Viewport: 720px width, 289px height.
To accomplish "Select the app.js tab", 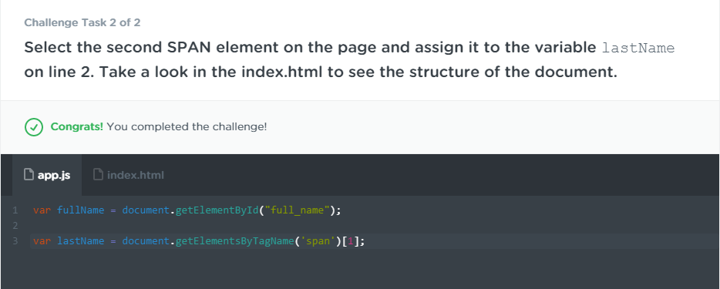I will [x=47, y=175].
